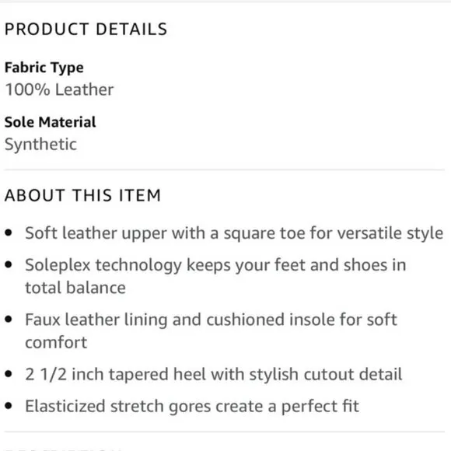Select the Sole Material label
This screenshot has height=451, width=451.
click(50, 122)
